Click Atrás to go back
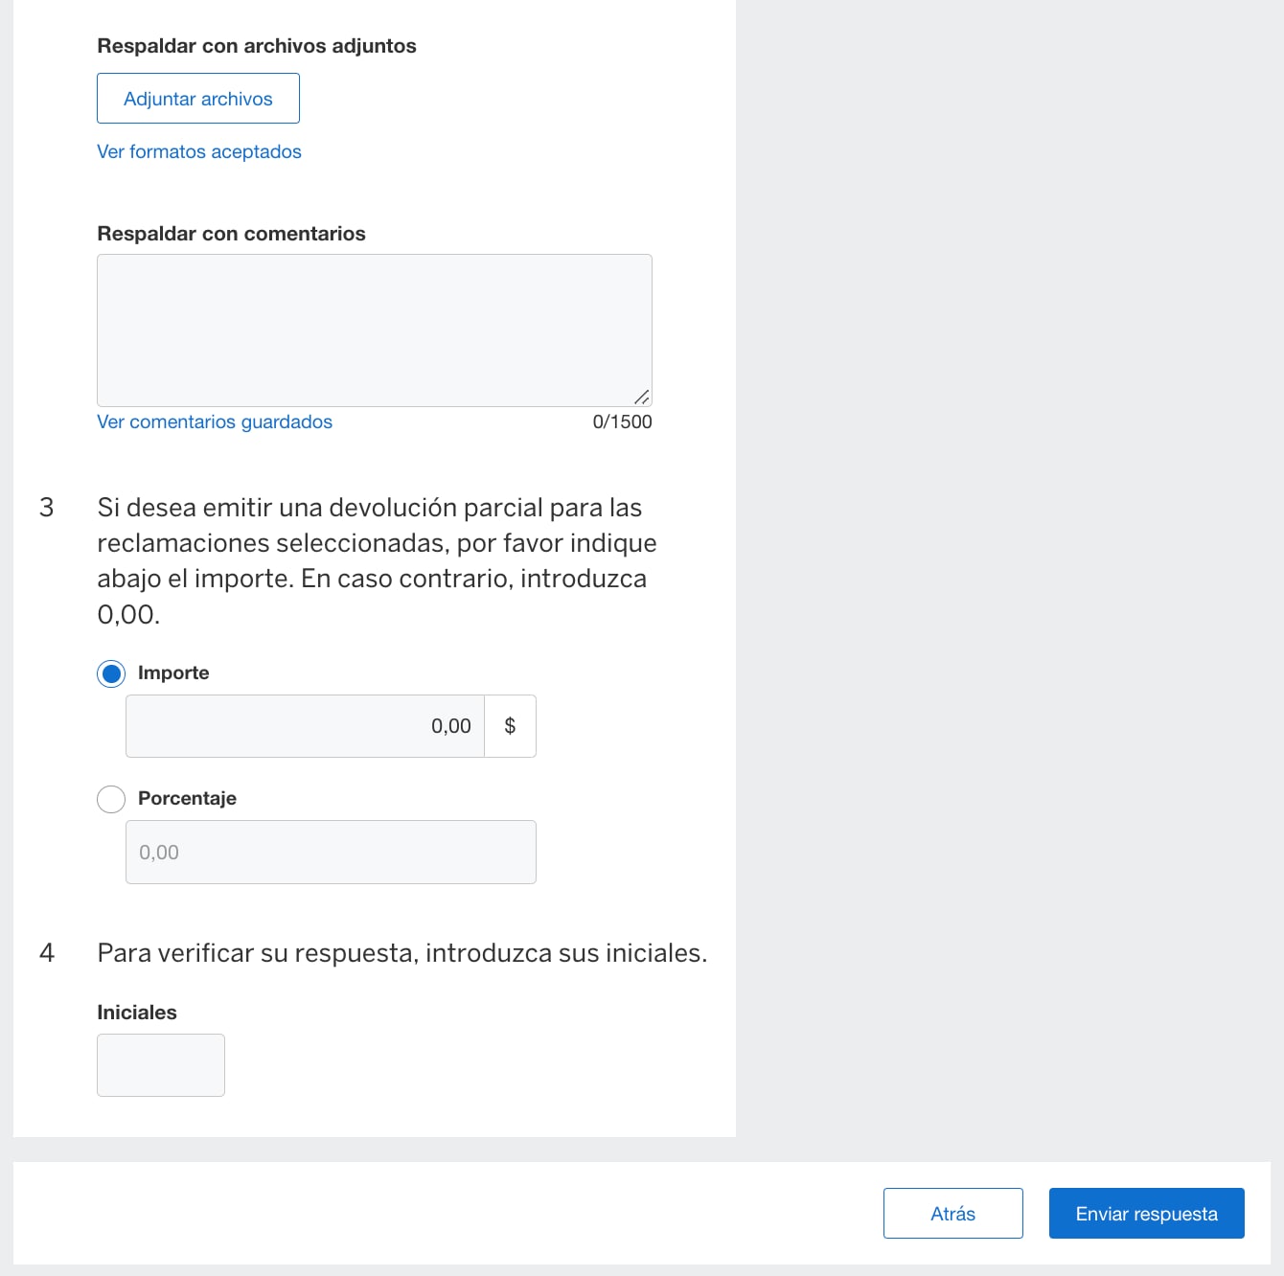 (952, 1213)
